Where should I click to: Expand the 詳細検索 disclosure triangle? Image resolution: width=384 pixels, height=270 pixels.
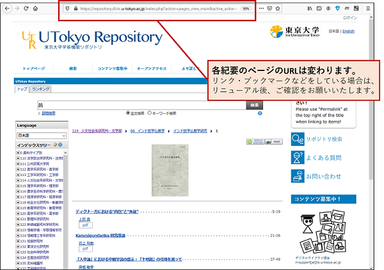tap(39, 113)
